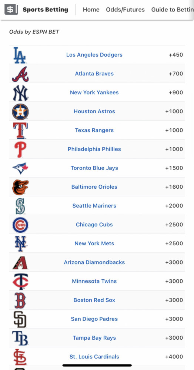Open the Philadelphia Phillies team link
This screenshot has width=194, height=370.
(x=94, y=149)
